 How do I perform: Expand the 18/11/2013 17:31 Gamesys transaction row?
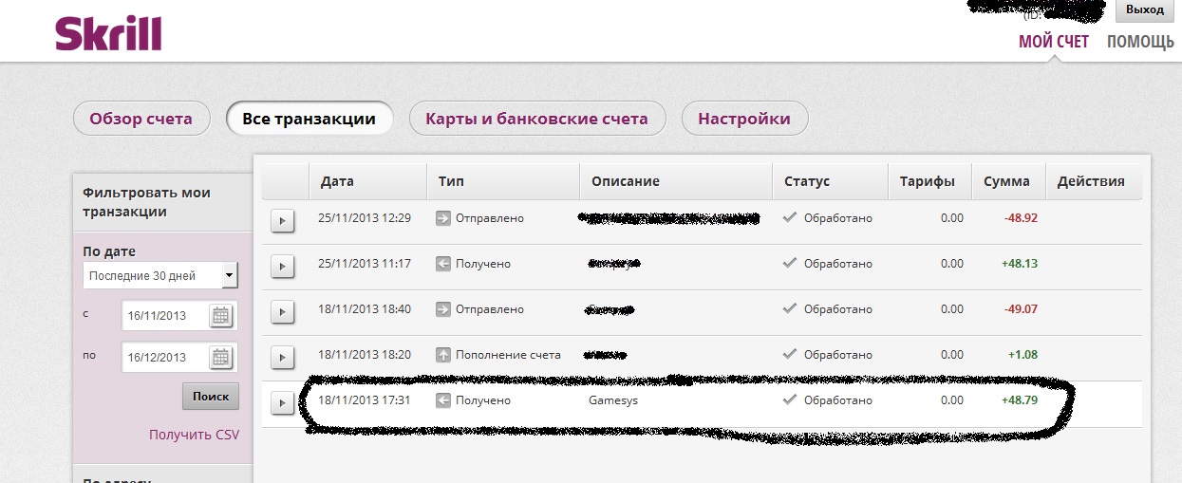(x=283, y=402)
